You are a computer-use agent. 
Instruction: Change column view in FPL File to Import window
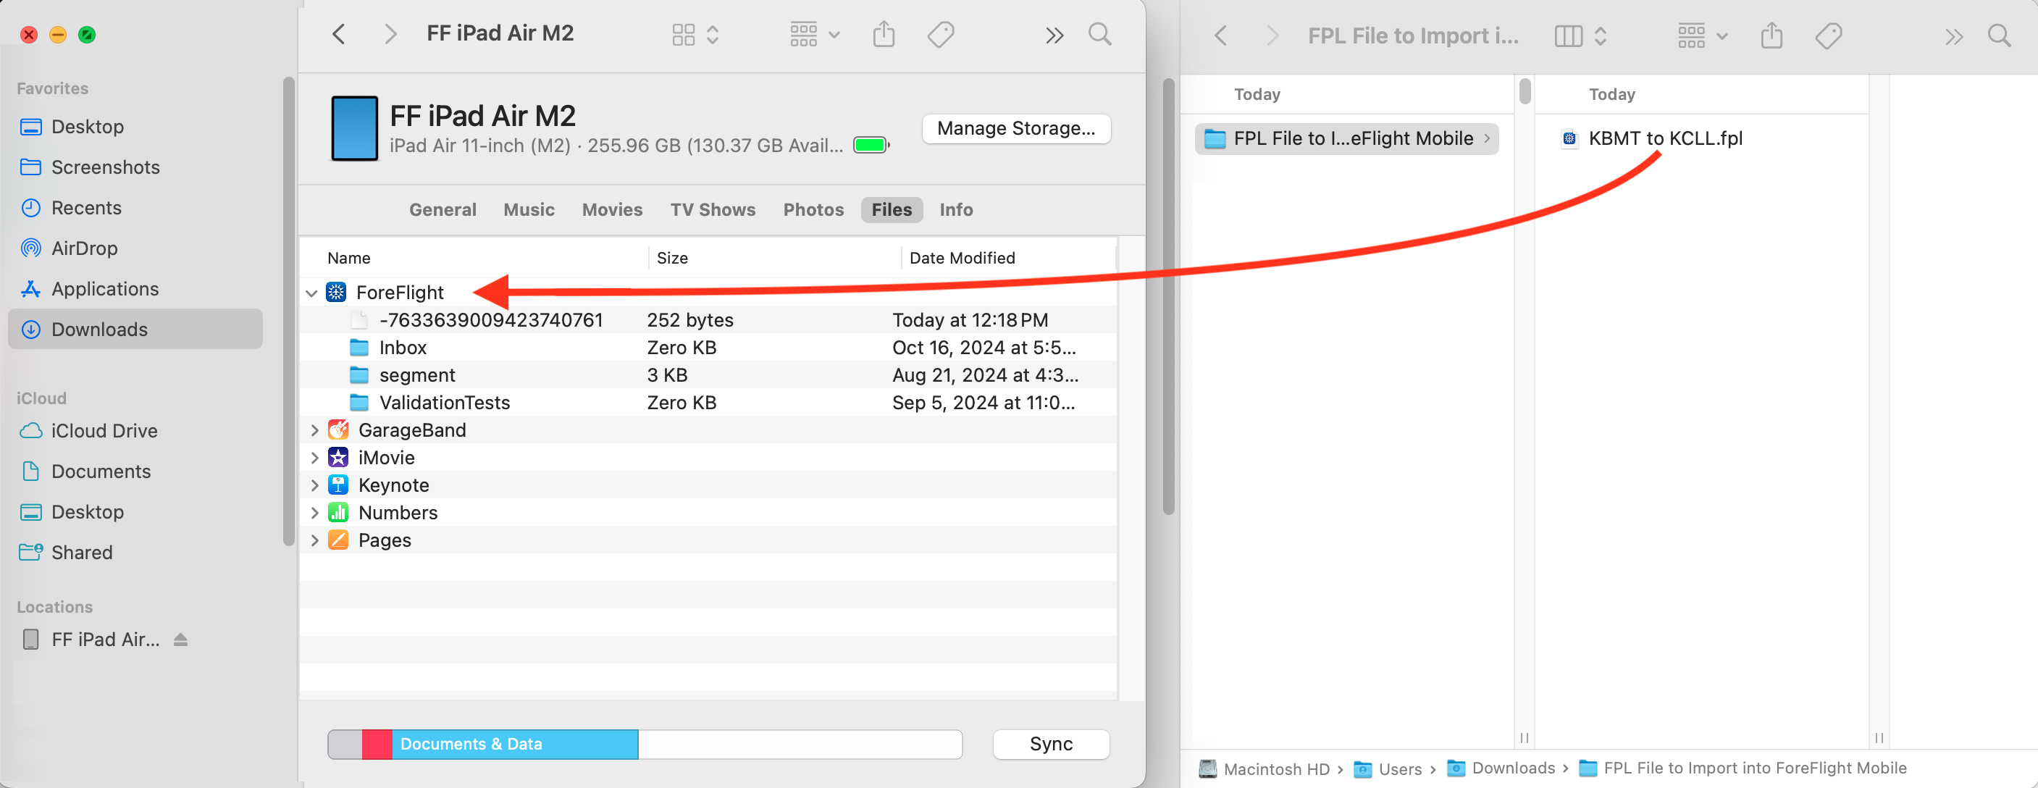(x=1581, y=35)
